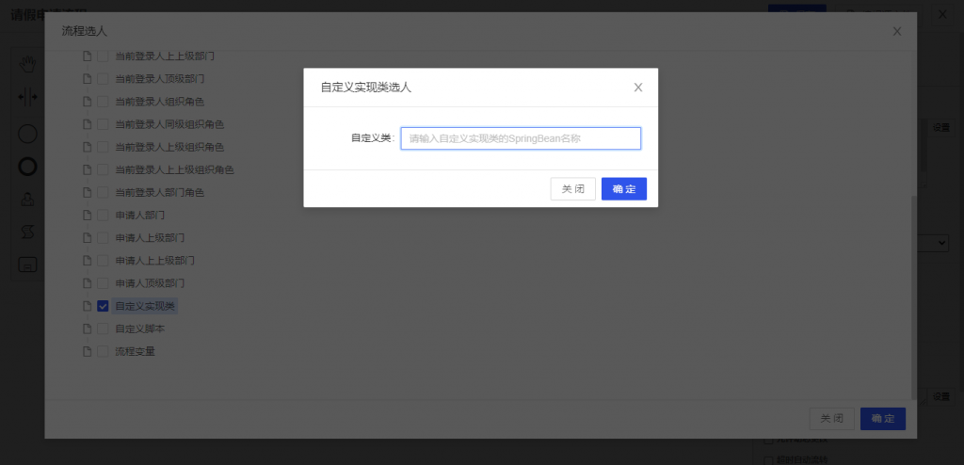Image resolution: width=964 pixels, height=465 pixels.
Task: Click the file icon beside 流程变量
Action: (88, 351)
